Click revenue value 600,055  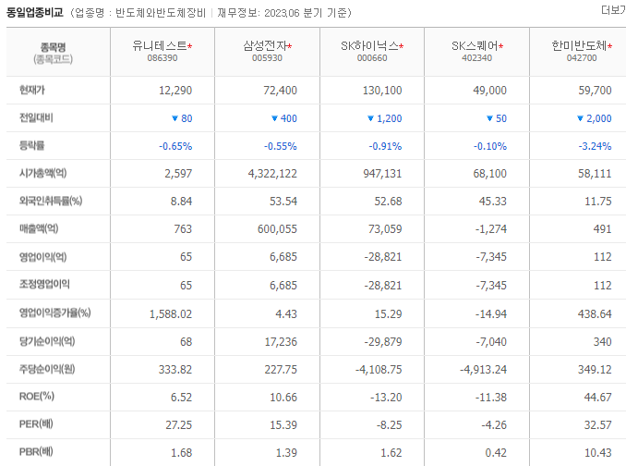(x=277, y=229)
